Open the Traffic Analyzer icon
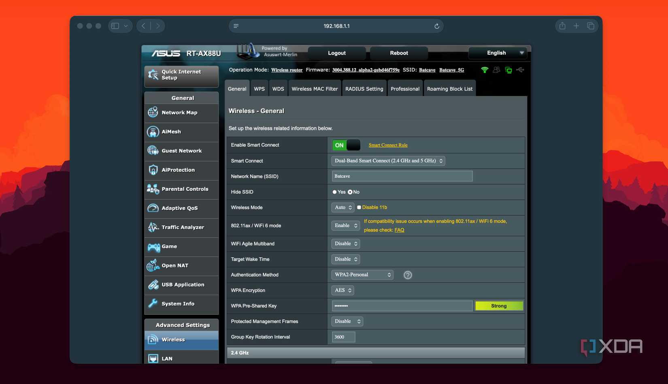This screenshot has height=384, width=668. [153, 227]
